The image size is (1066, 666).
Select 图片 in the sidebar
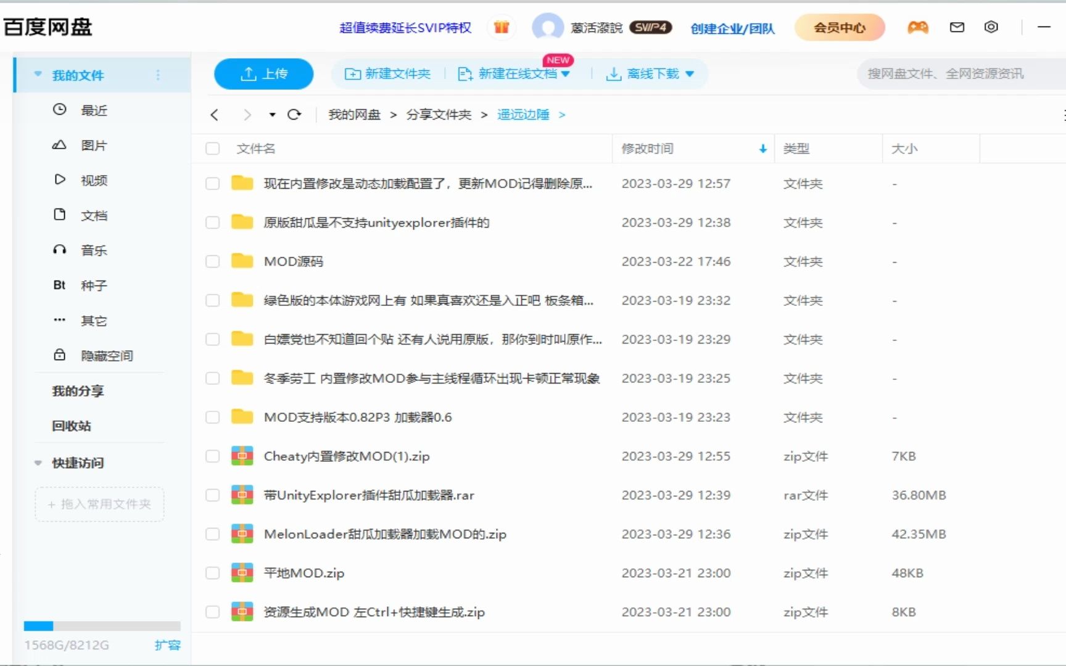94,146
